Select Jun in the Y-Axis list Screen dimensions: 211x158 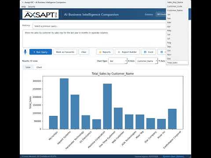click(x=177, y=35)
